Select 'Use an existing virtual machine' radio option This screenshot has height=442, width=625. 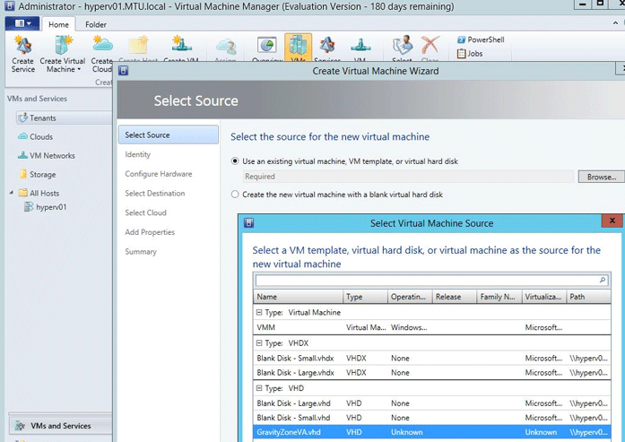[236, 161]
